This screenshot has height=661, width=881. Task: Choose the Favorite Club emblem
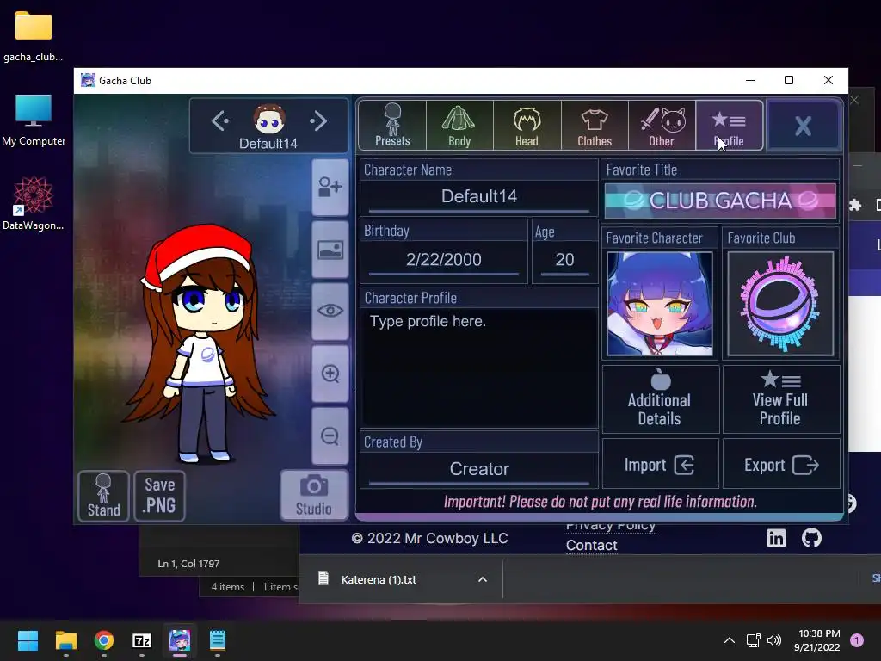[780, 304]
